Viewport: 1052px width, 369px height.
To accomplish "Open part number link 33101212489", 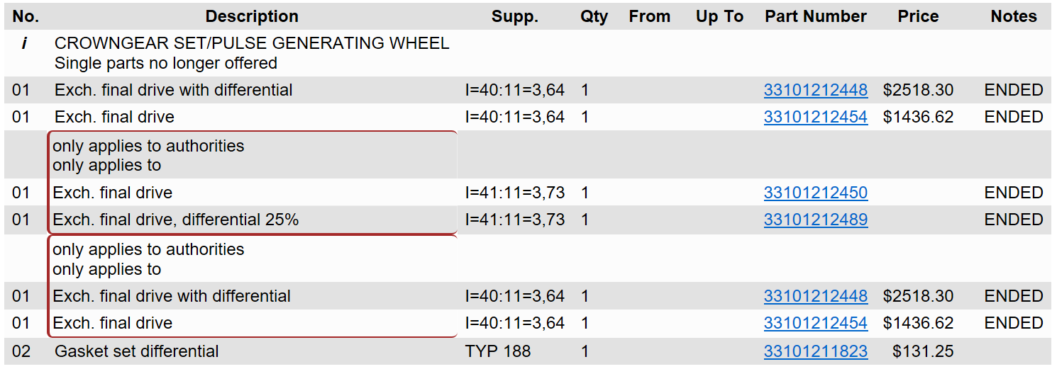I will (816, 220).
